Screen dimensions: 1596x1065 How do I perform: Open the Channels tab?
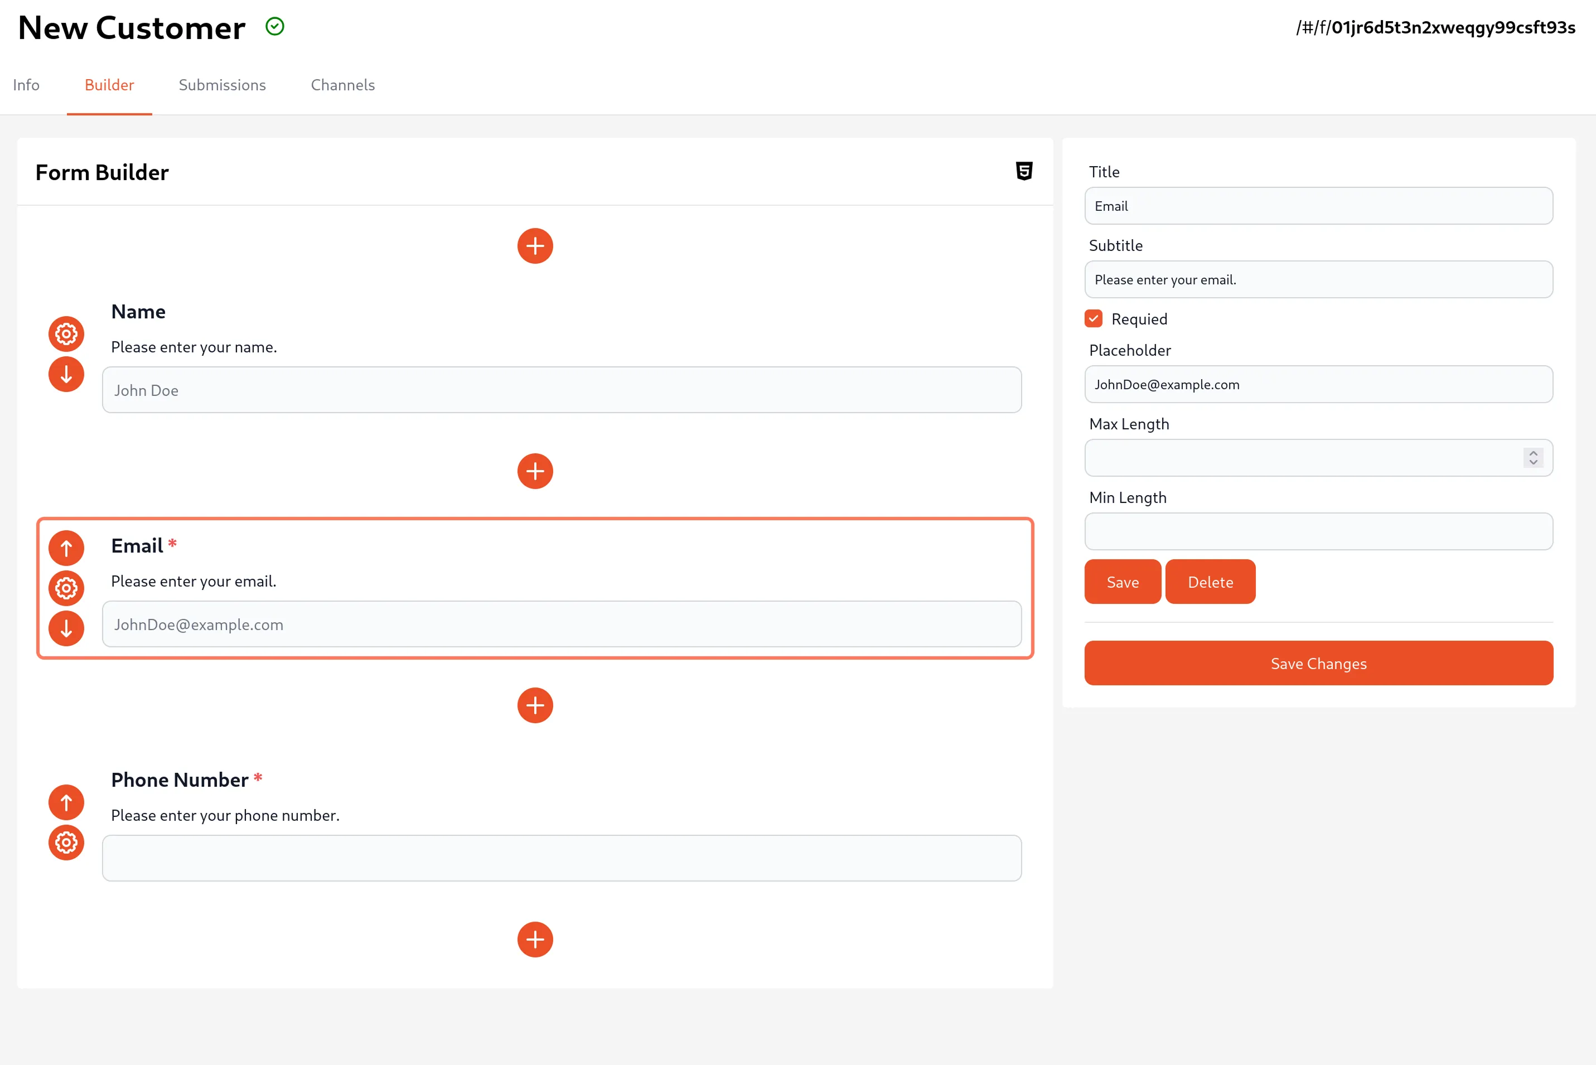click(342, 85)
